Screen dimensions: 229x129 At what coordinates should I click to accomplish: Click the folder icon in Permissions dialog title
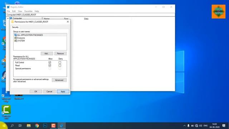pyautogui.click(x=13, y=21)
